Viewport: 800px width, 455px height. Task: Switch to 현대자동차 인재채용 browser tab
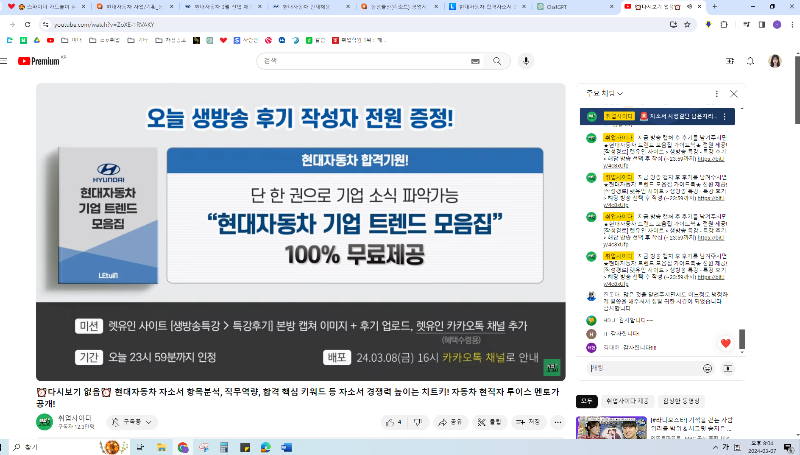click(x=311, y=6)
